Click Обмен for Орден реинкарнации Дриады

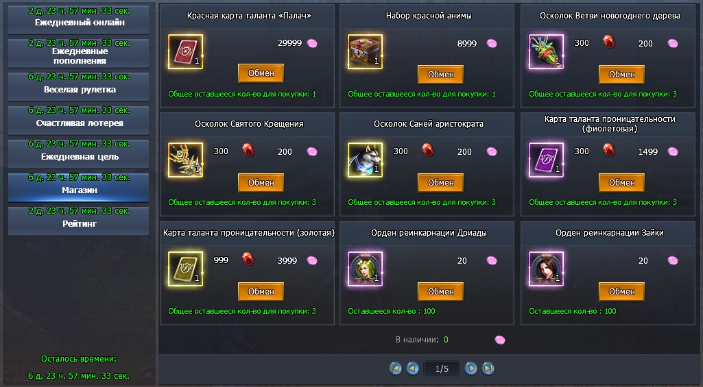point(441,292)
